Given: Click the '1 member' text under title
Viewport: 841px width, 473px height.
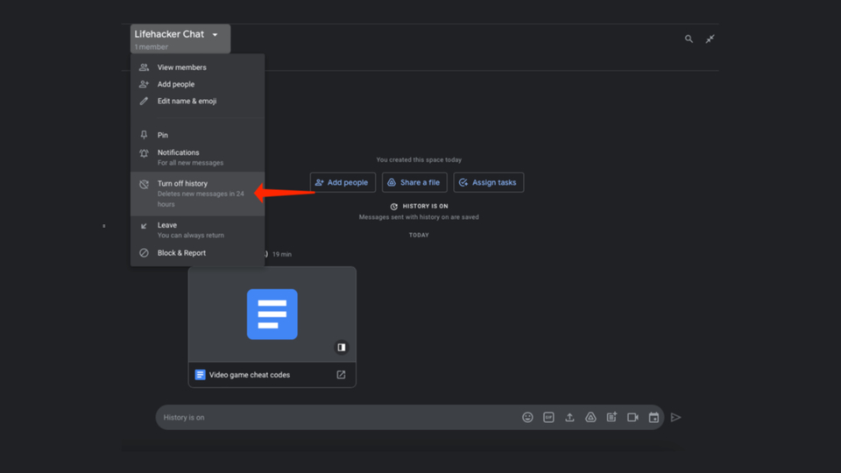Looking at the screenshot, I should tap(152, 47).
